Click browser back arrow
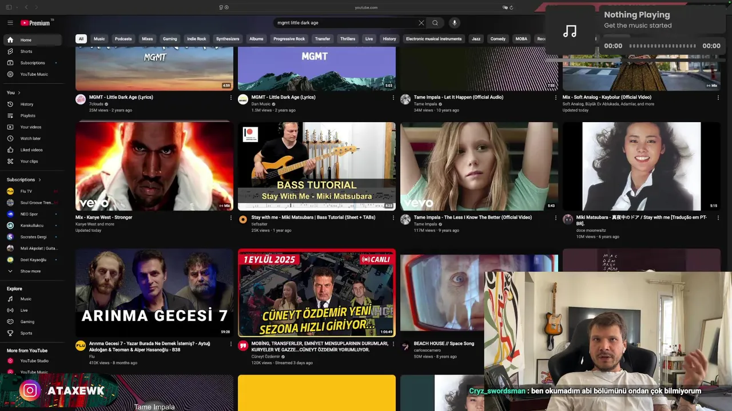 coord(26,7)
